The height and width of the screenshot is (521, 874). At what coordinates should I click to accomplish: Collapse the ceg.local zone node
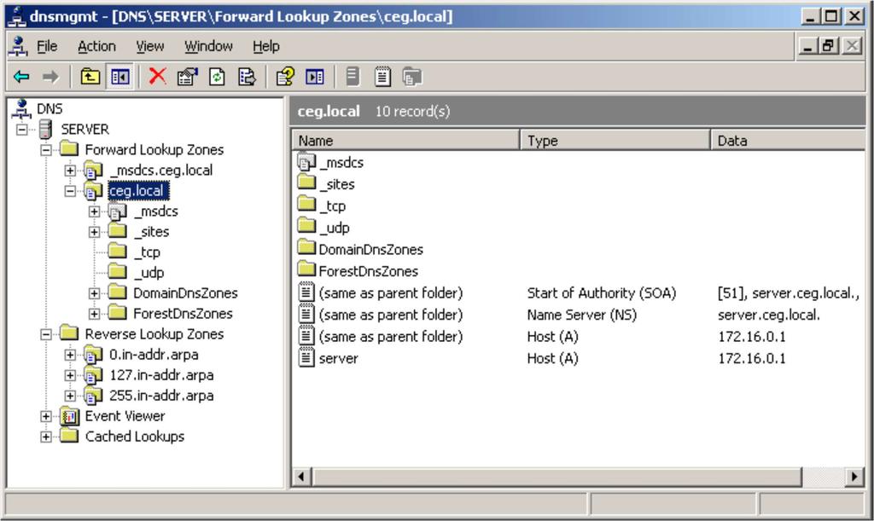coord(70,191)
